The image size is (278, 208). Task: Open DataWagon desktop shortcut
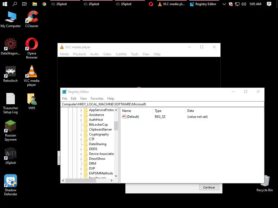coord(11,47)
